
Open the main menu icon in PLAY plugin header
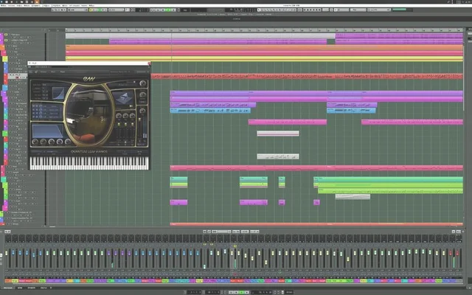click(x=31, y=72)
